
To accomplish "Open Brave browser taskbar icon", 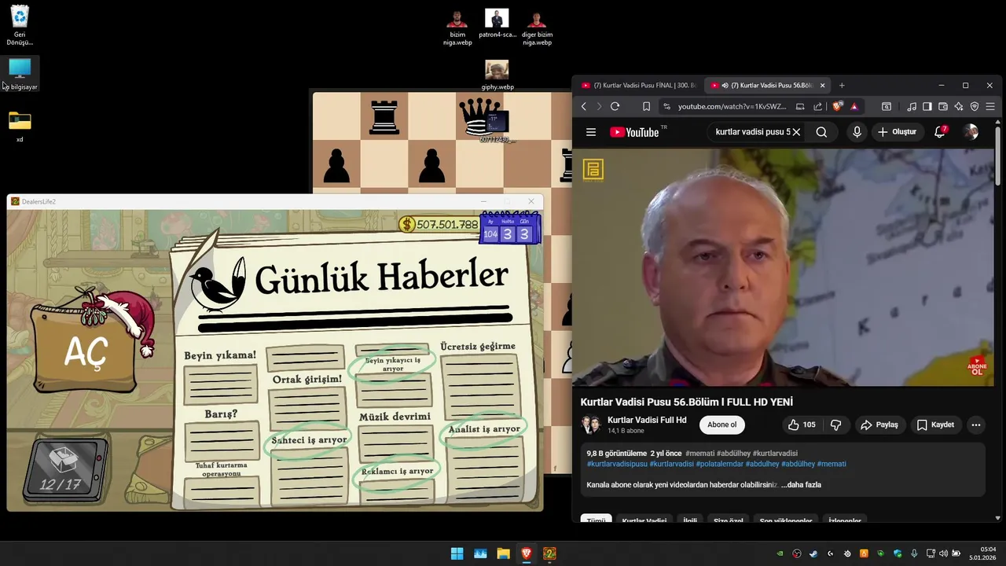I will (x=527, y=553).
